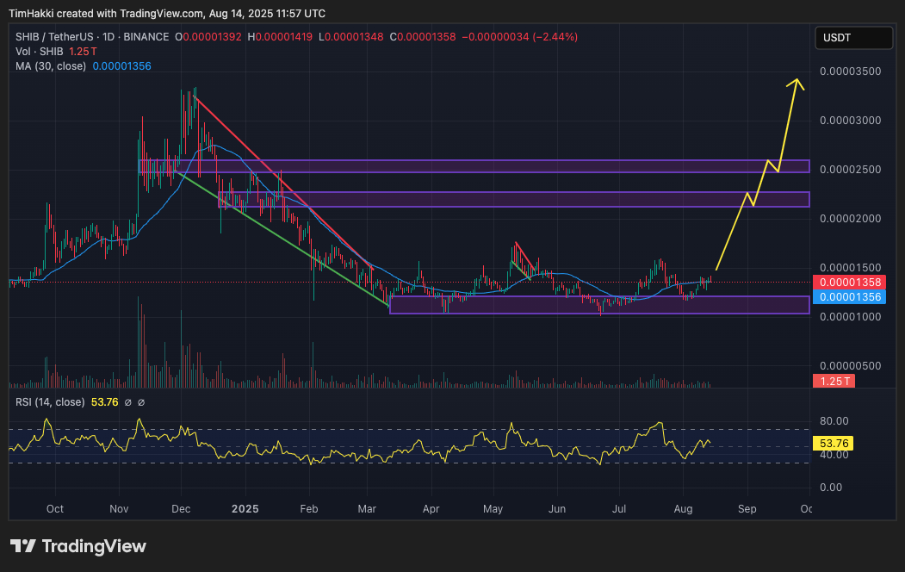This screenshot has height=572, width=905.
Task: Click the second ø icon in RSI row
Action: click(x=141, y=401)
